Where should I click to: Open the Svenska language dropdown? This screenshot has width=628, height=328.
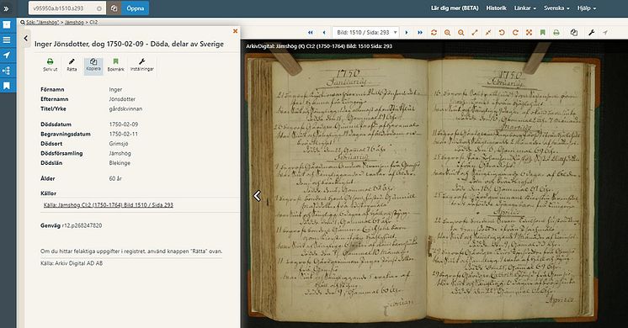click(x=556, y=8)
